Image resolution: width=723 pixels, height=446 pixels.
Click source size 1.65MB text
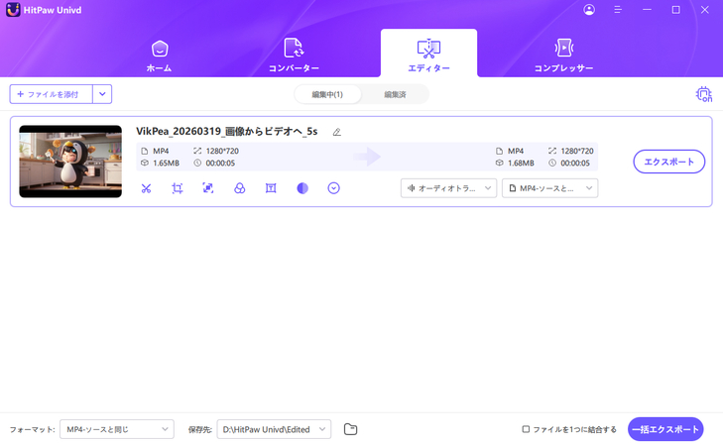(166, 163)
